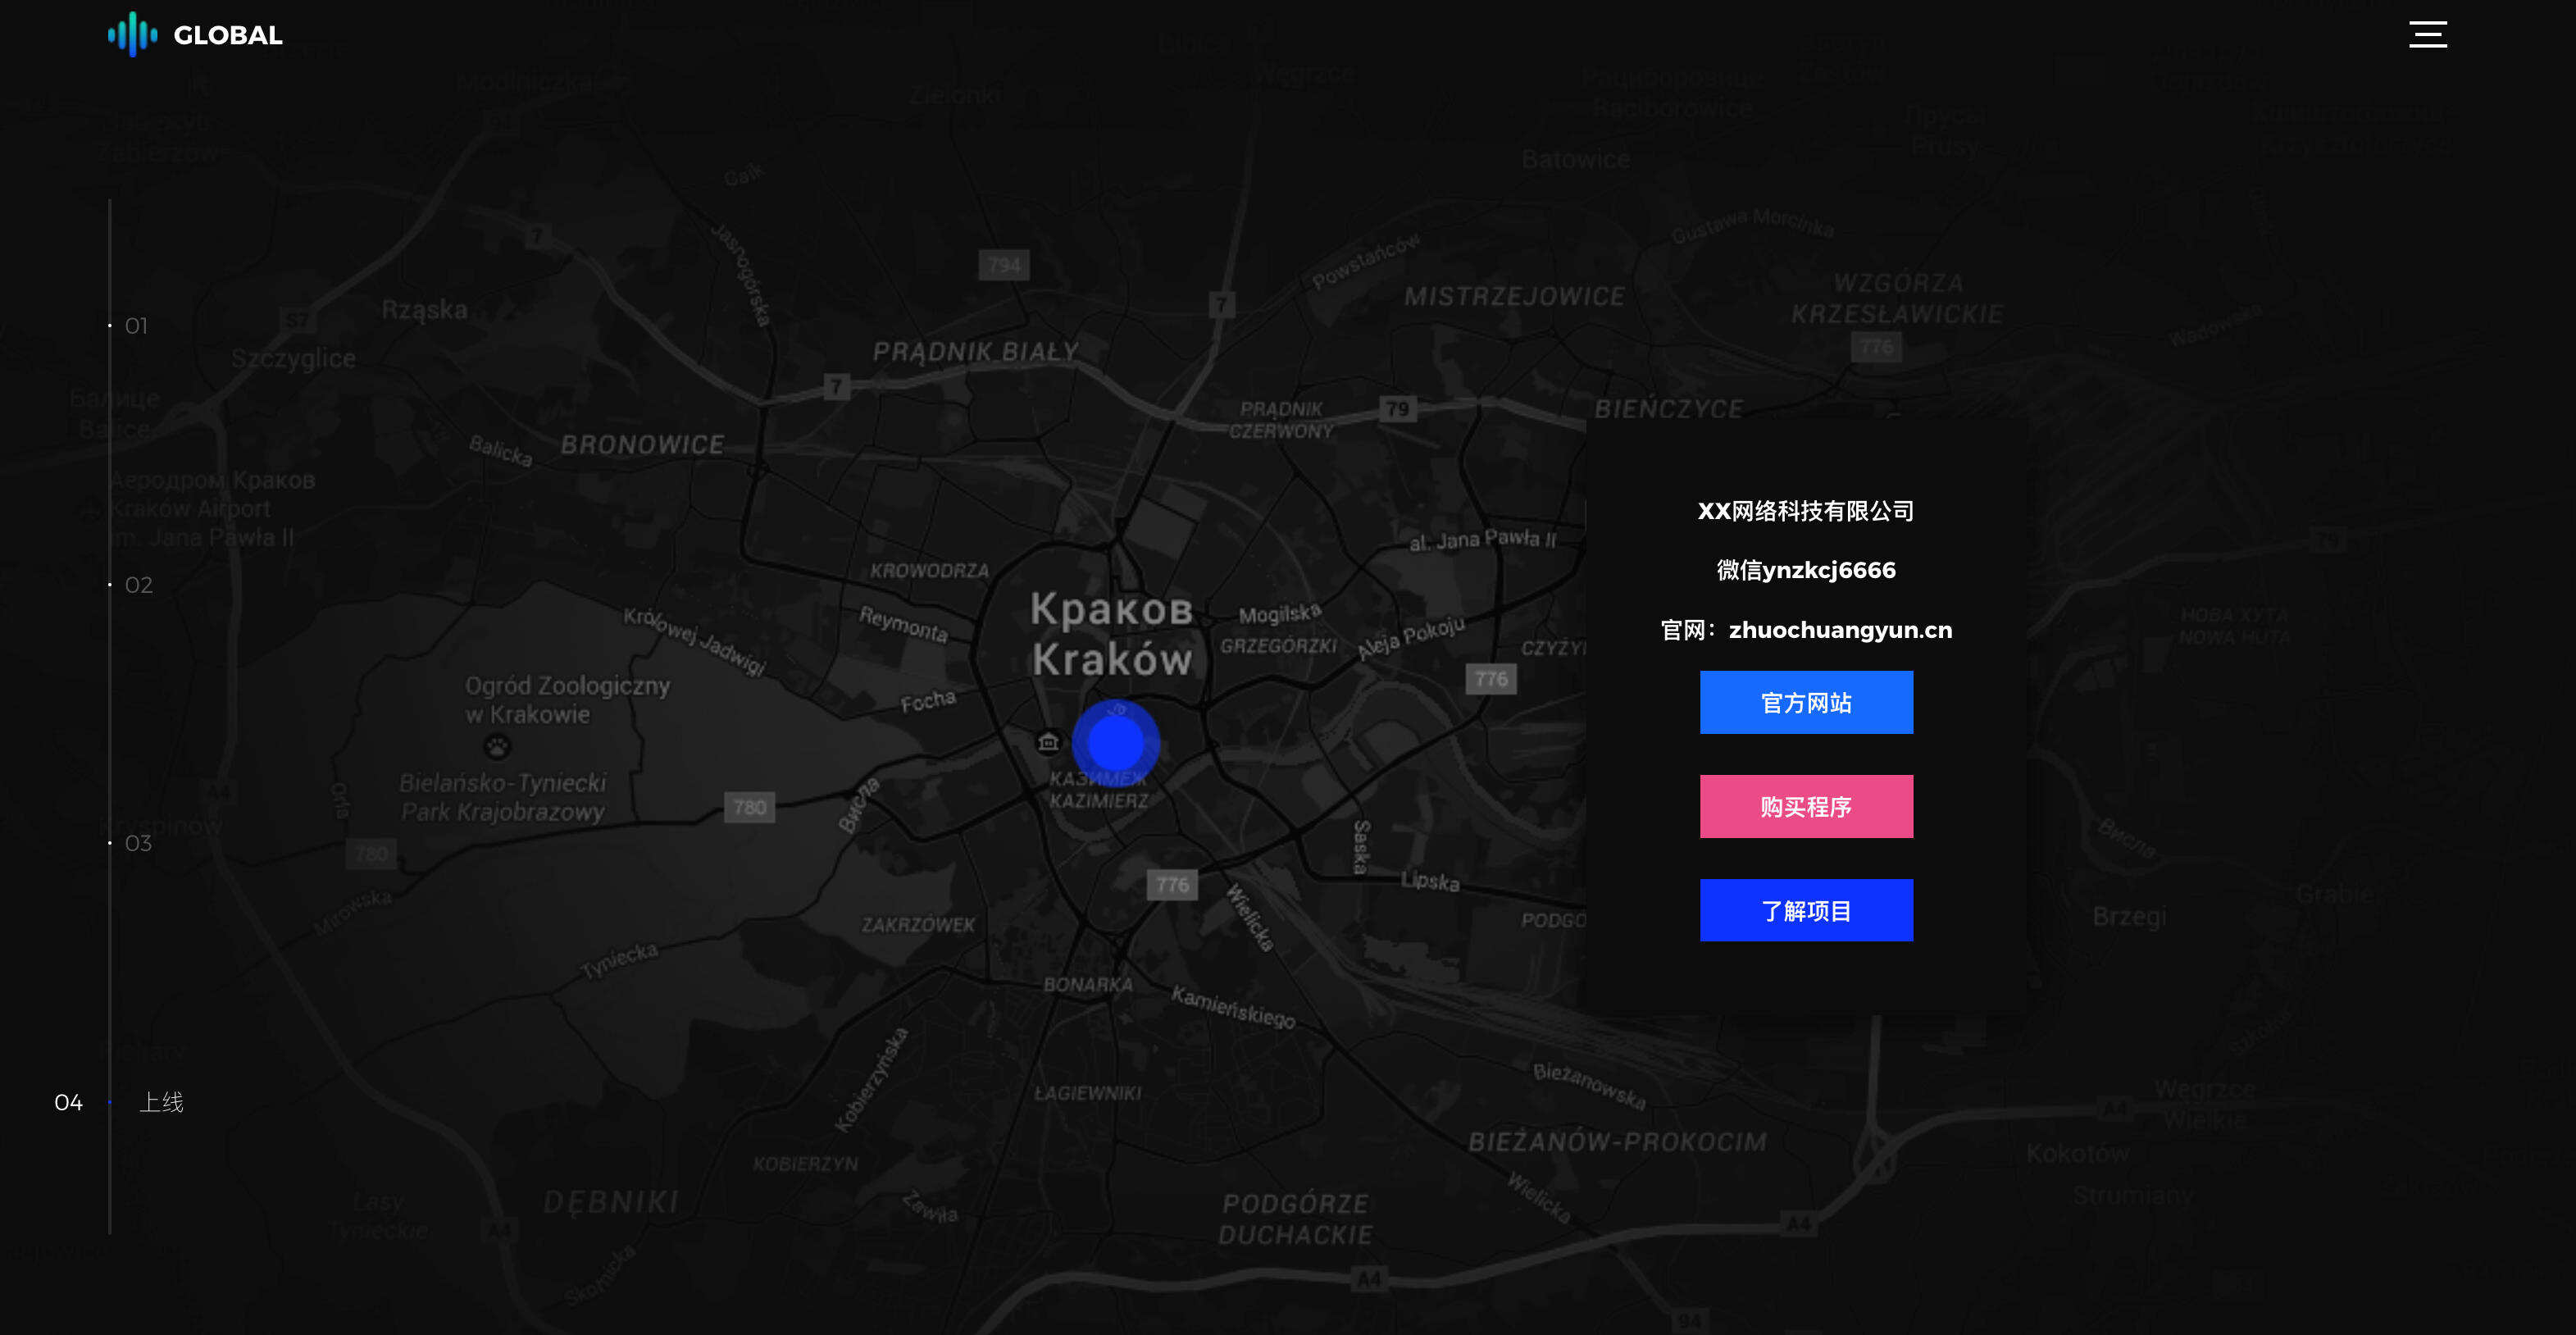The height and width of the screenshot is (1335, 2576).
Task: Click the blue location marker on Kraków
Action: 1115,743
